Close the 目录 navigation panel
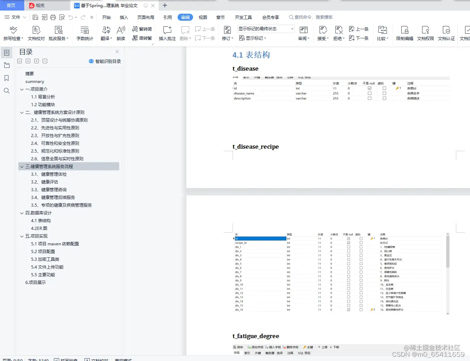 click(117, 52)
